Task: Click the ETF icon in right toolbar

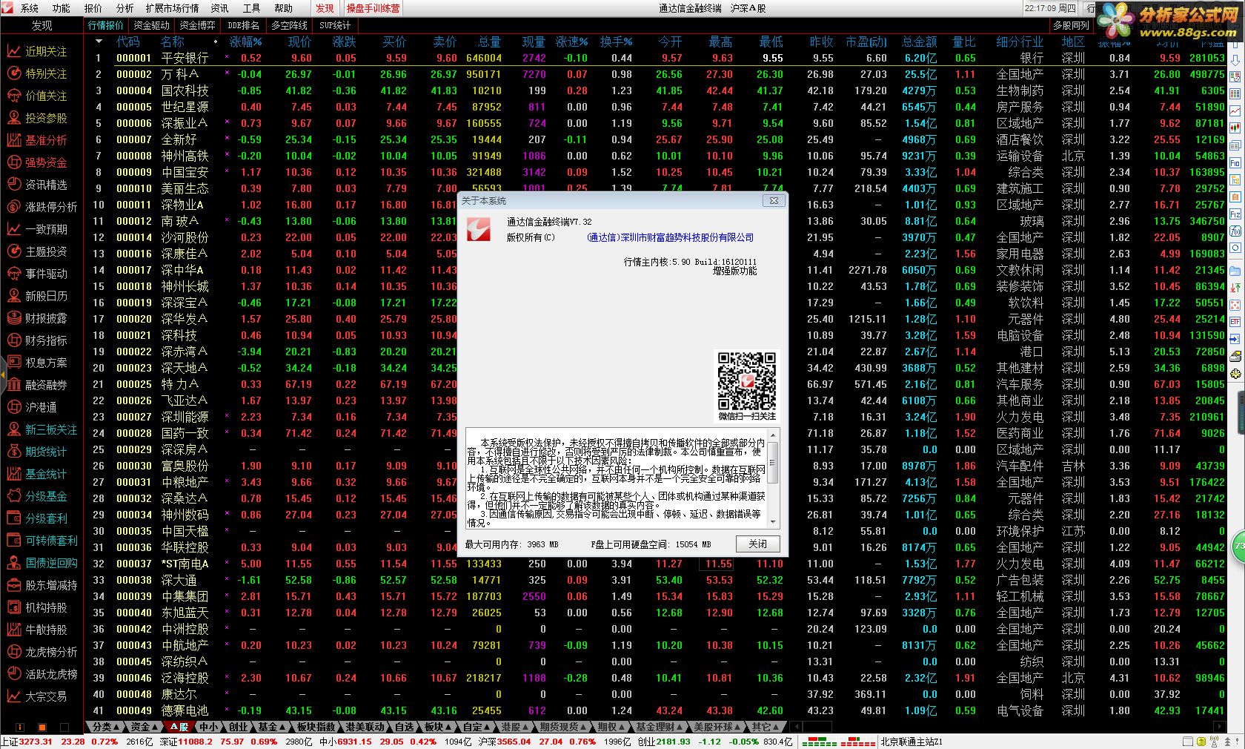Action: coord(1235,322)
